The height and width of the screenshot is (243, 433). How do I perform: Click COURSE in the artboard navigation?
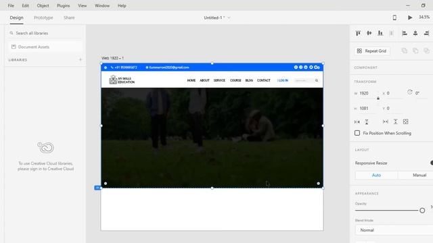click(x=235, y=80)
